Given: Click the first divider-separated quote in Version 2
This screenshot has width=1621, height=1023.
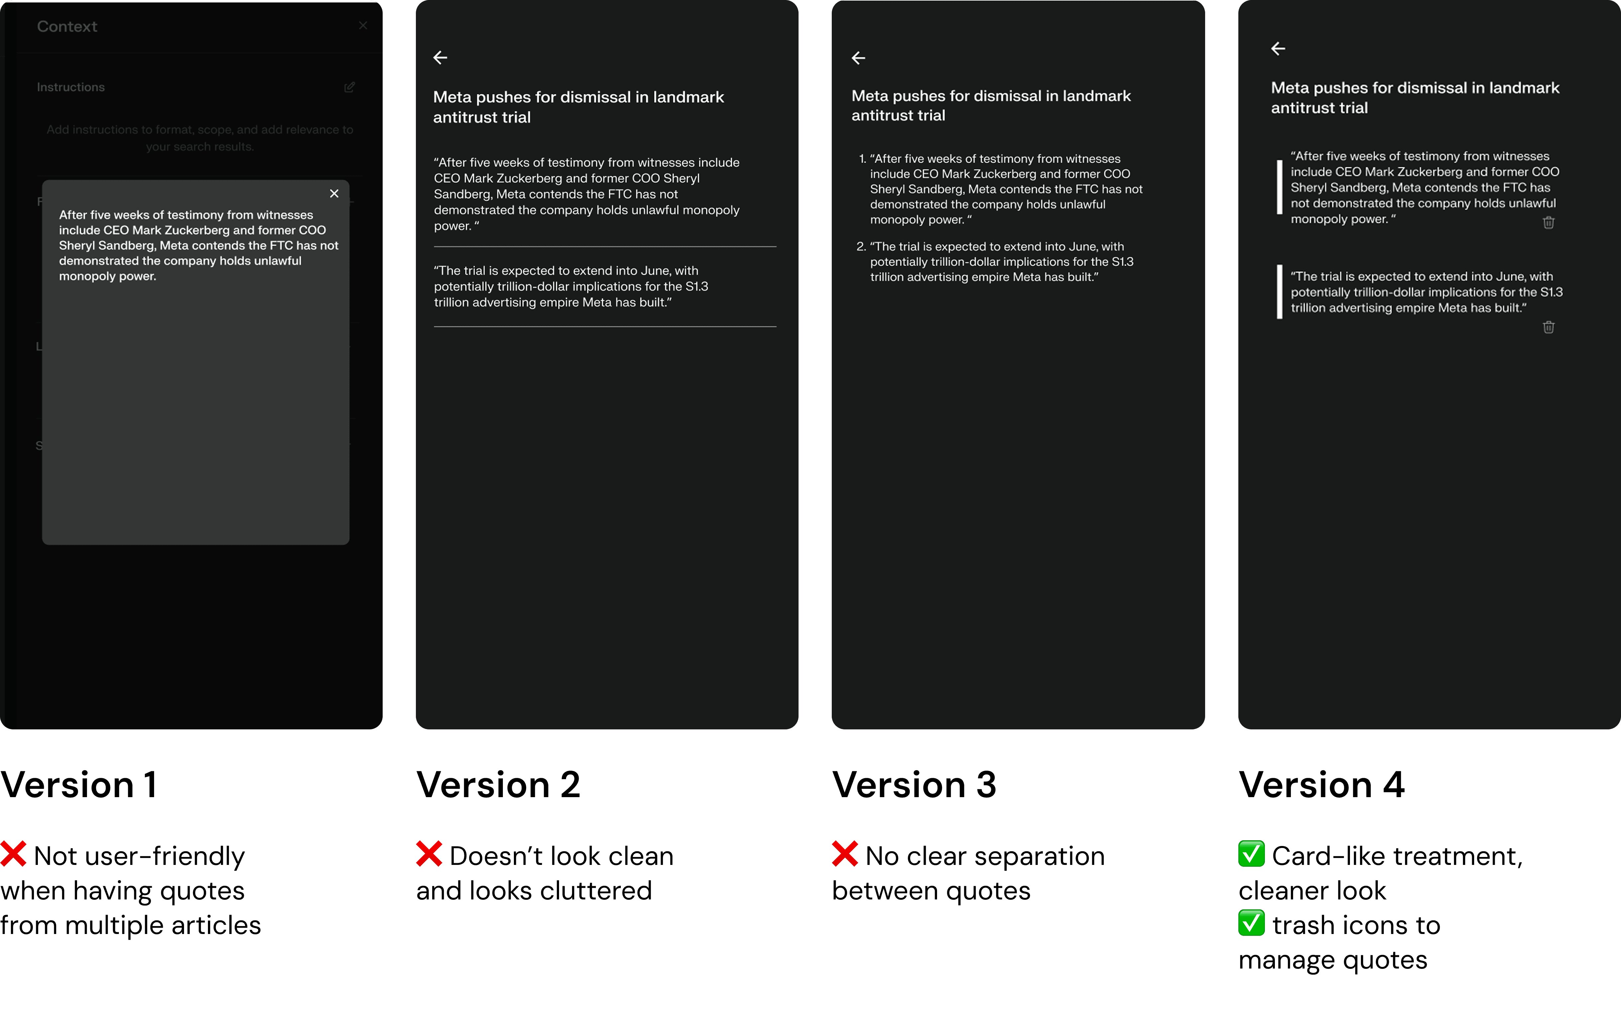Looking at the screenshot, I should (x=586, y=194).
